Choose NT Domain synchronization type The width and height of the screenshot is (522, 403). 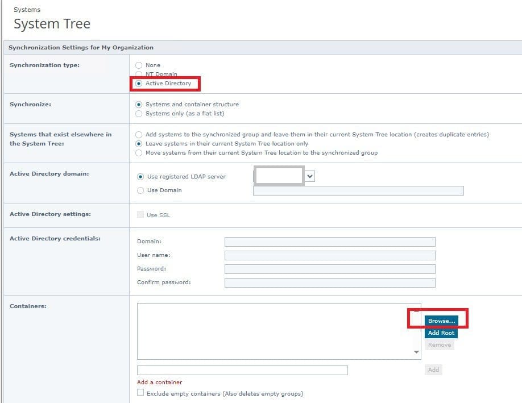139,74
